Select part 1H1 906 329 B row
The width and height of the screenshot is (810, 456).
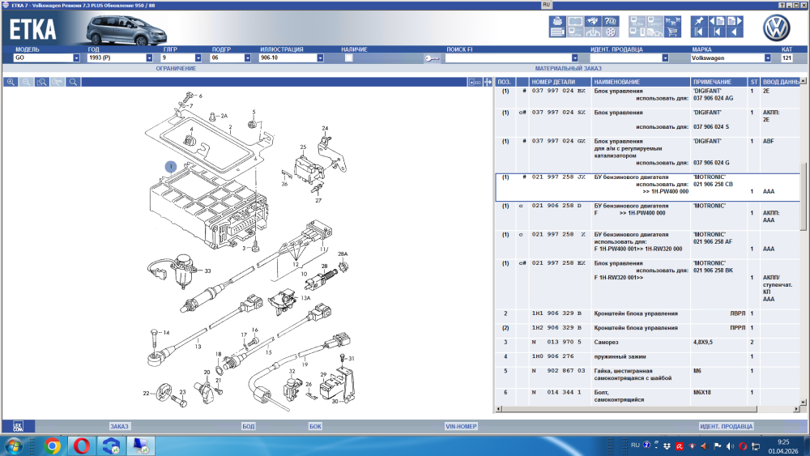coord(647,313)
